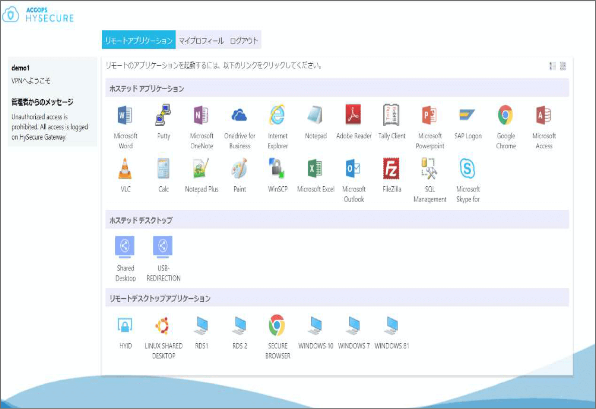Launch the SECURE BROWSER
The width and height of the screenshot is (596, 409).
pyautogui.click(x=278, y=325)
